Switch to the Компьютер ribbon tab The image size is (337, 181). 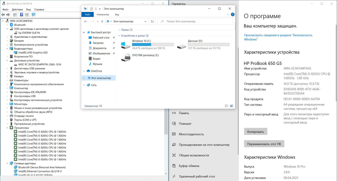103,15
